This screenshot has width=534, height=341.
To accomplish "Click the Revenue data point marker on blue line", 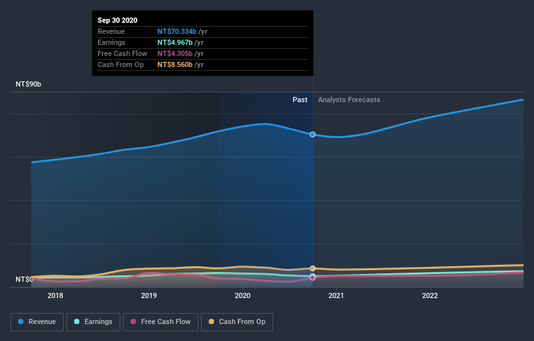I will (312, 135).
